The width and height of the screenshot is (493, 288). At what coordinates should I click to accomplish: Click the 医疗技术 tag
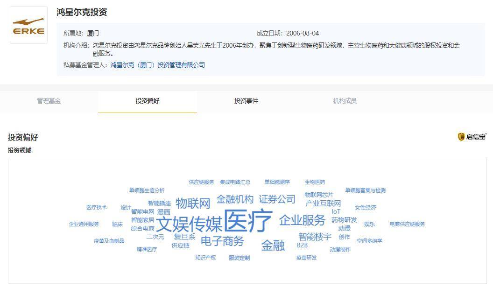[x=97, y=207]
